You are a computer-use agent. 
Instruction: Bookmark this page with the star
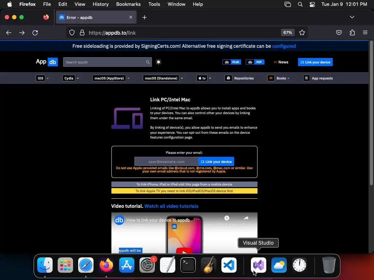pyautogui.click(x=302, y=32)
